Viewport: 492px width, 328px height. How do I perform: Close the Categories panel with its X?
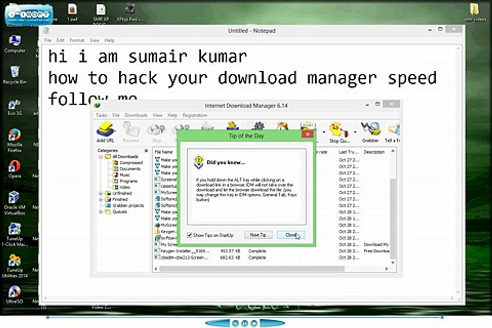pyautogui.click(x=146, y=151)
